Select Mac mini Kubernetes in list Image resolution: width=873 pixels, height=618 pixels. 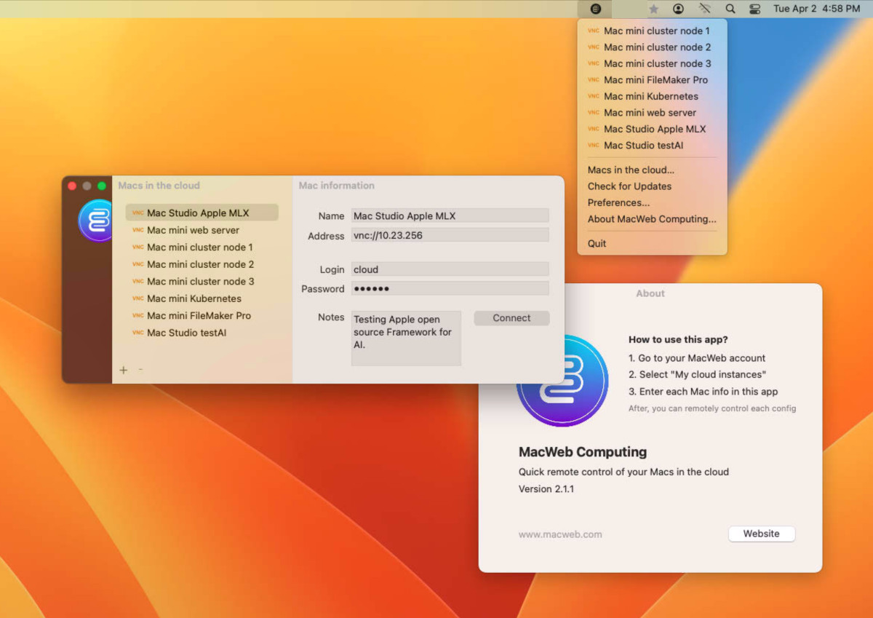(202, 298)
